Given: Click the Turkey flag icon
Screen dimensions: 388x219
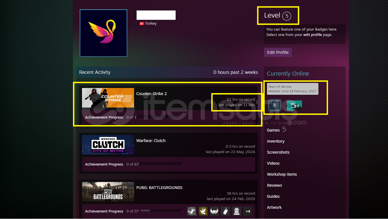Looking at the screenshot, I should [x=142, y=23].
